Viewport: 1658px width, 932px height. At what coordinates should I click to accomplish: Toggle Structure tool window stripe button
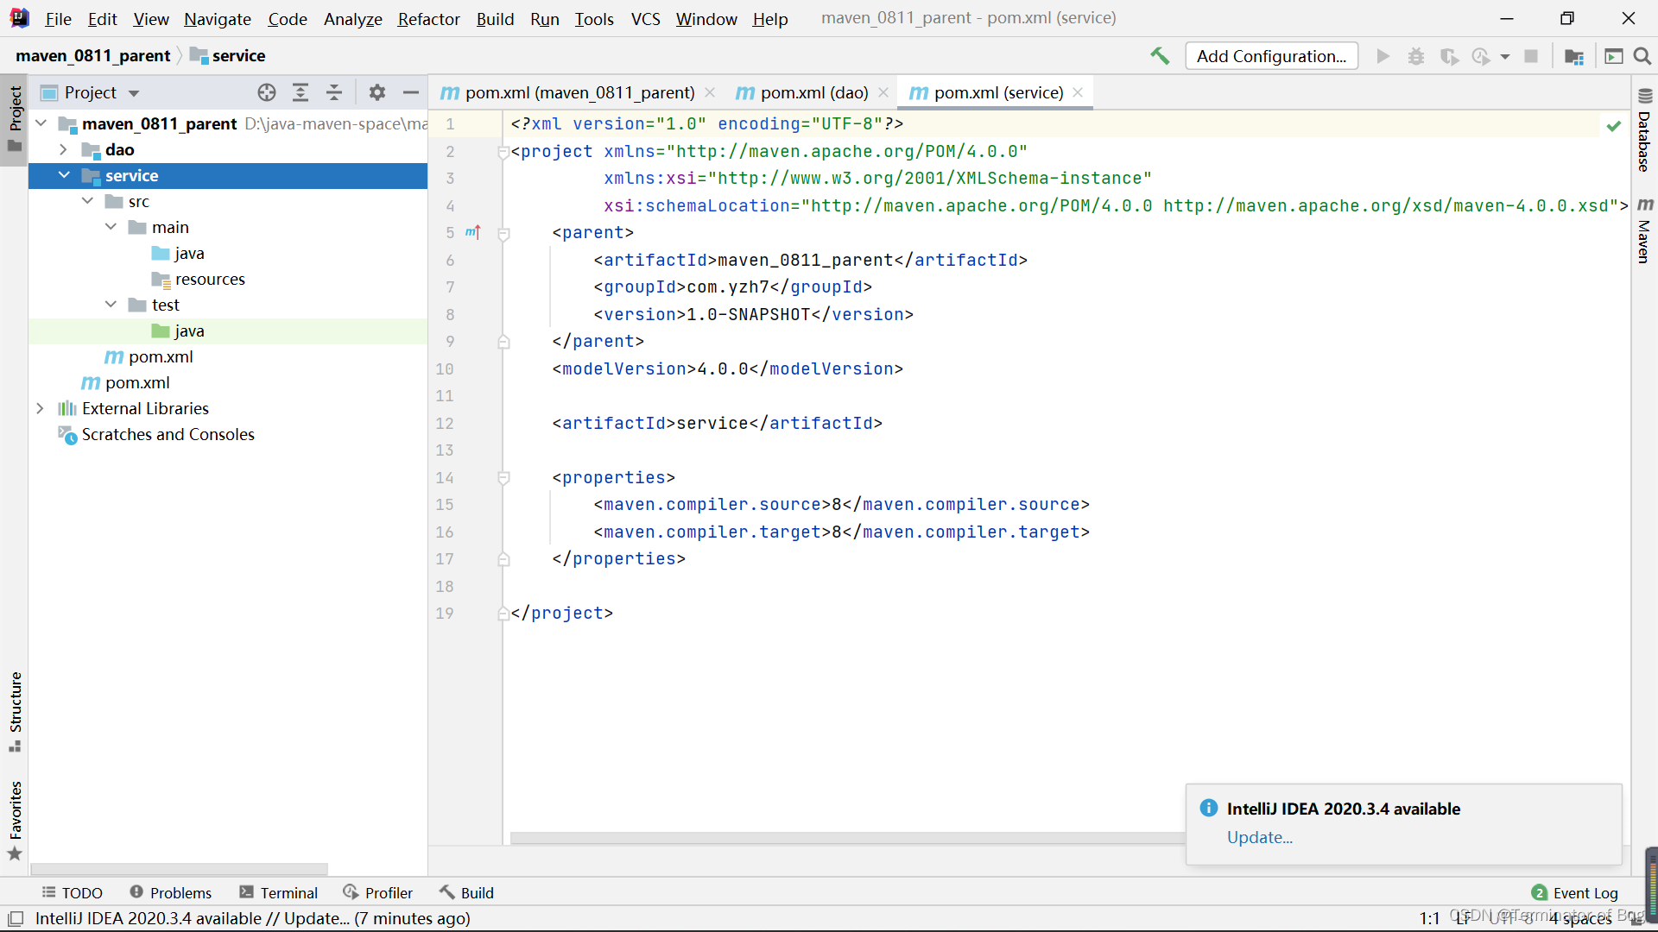pyautogui.click(x=15, y=711)
